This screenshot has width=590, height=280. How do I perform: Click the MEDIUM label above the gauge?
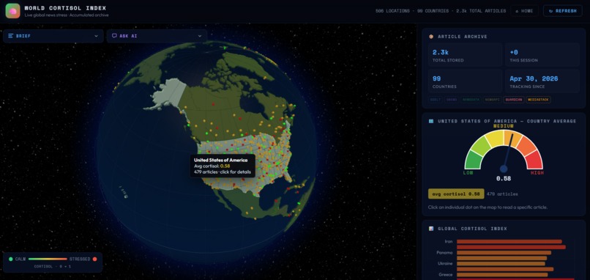(x=504, y=126)
